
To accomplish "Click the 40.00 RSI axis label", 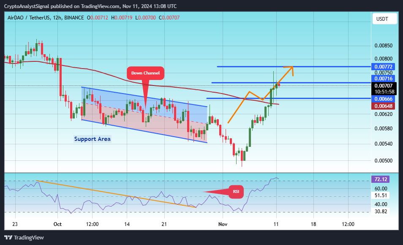I will tap(381, 204).
